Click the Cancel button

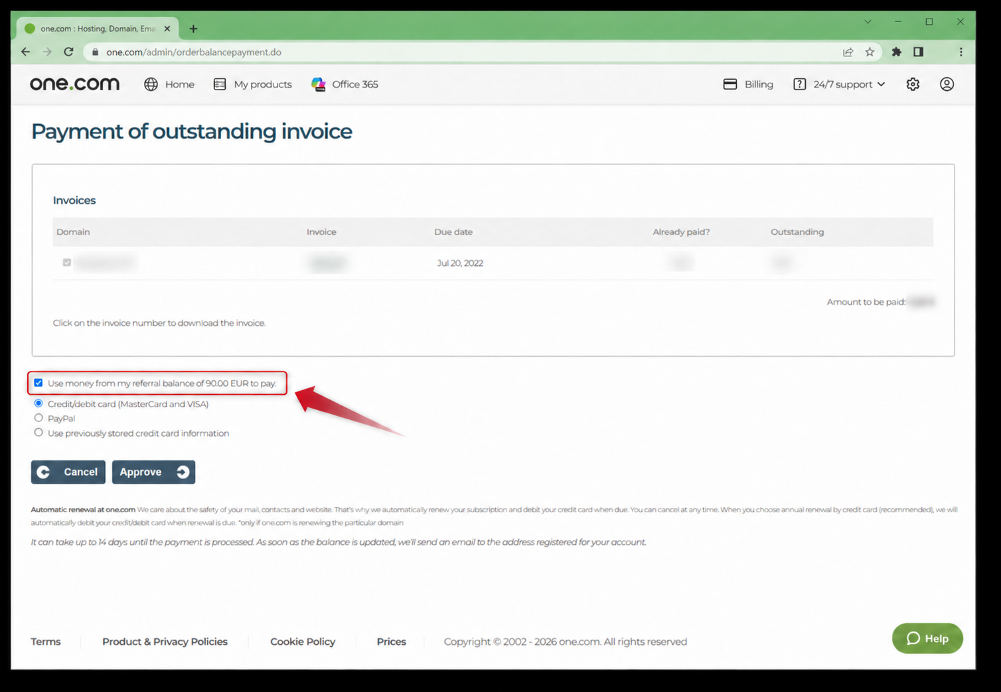pyautogui.click(x=68, y=472)
